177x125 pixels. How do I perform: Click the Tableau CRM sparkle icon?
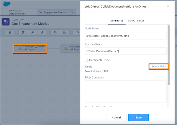(5, 12)
